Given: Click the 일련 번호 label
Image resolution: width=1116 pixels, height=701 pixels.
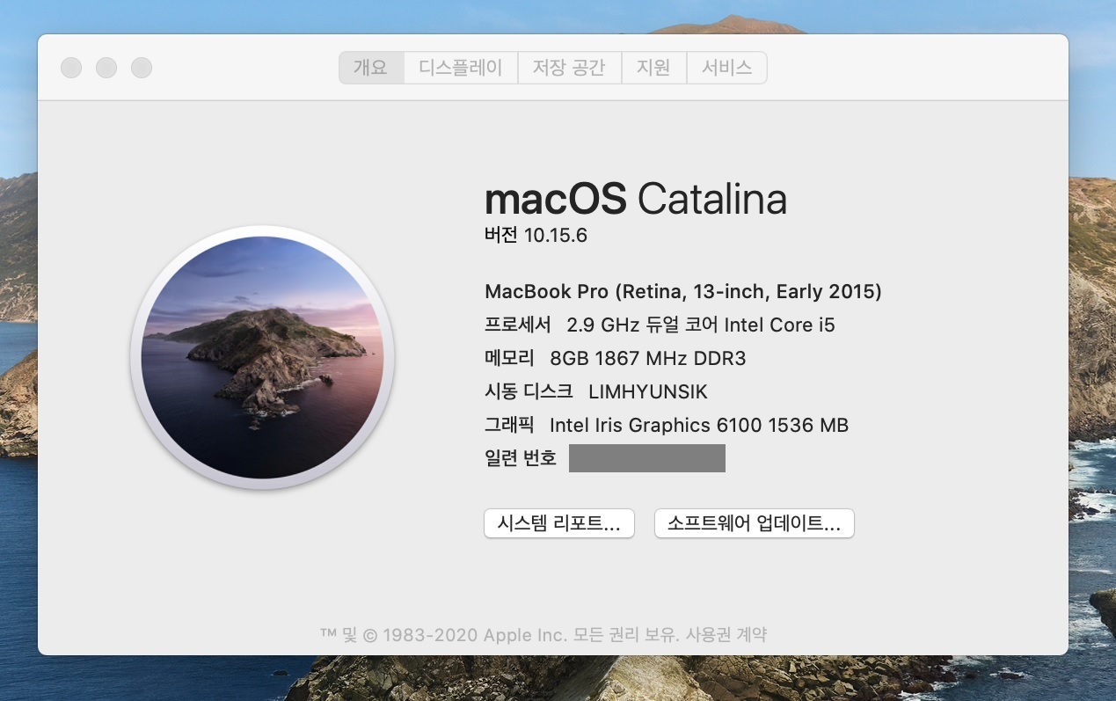Looking at the screenshot, I should (521, 458).
